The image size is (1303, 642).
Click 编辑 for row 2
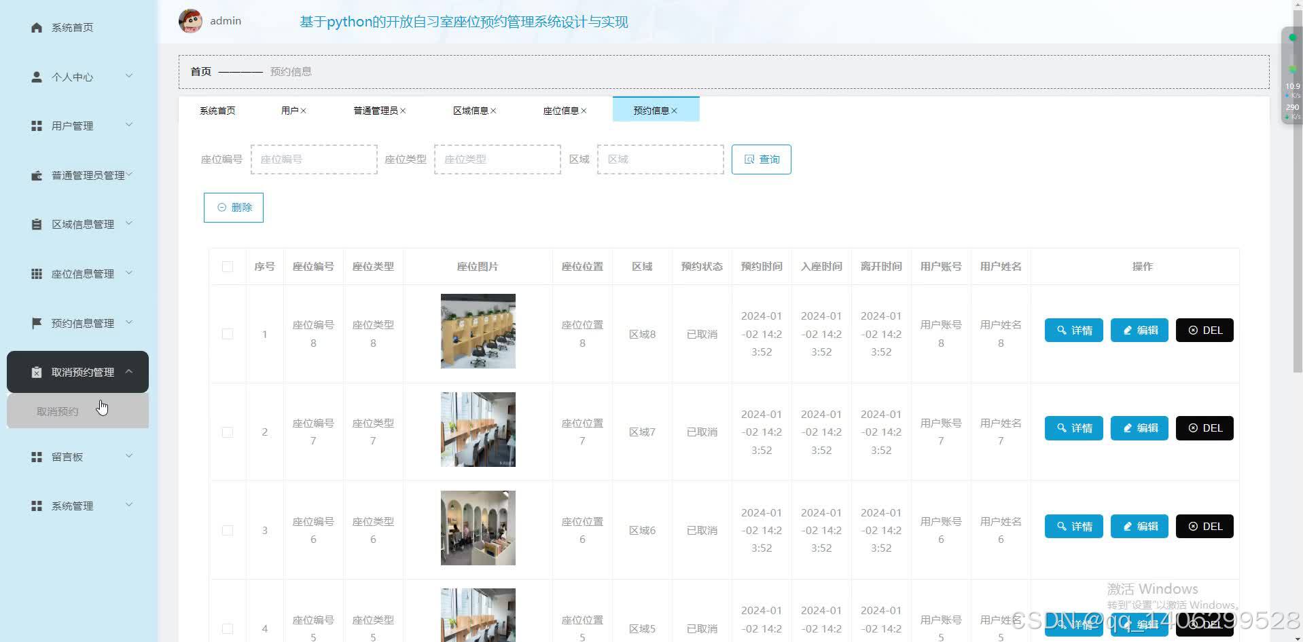(1139, 428)
